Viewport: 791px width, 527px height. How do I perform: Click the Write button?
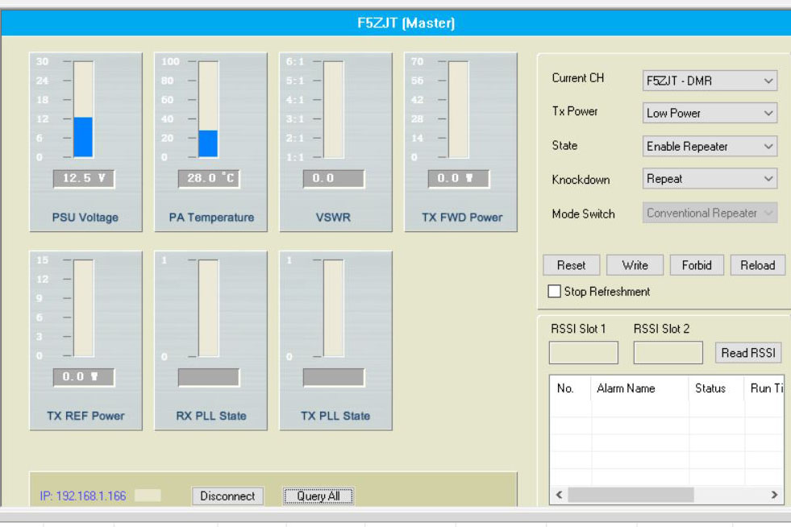tap(635, 265)
